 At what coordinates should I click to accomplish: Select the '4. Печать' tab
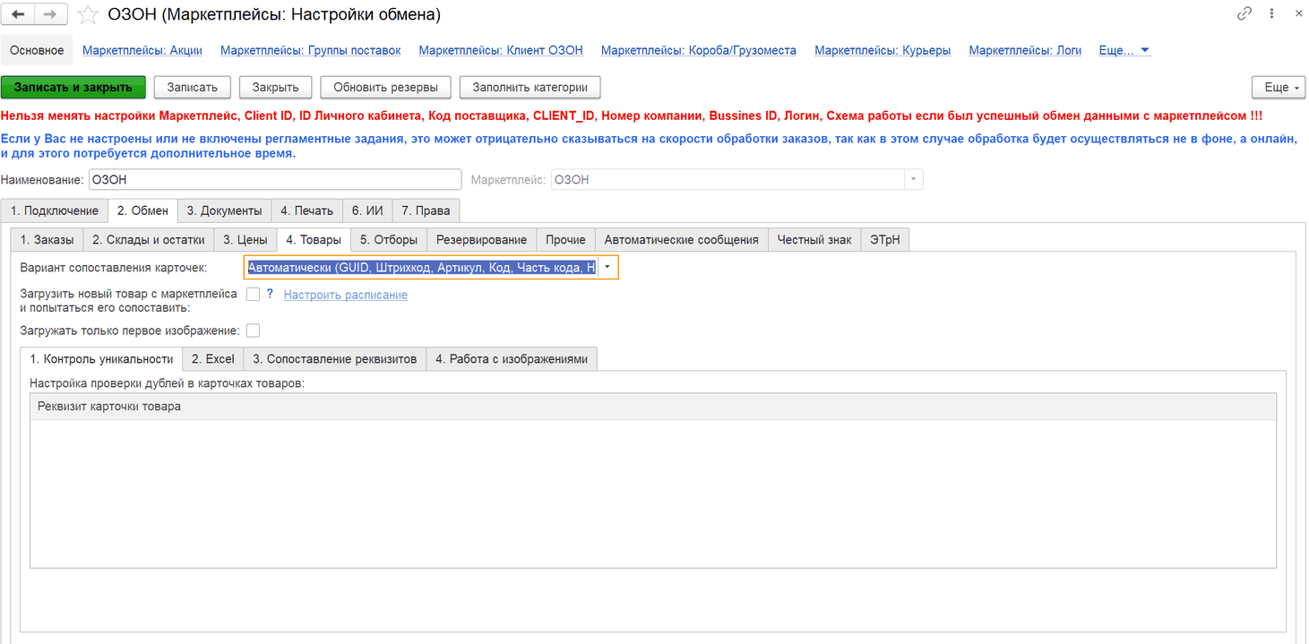point(306,210)
